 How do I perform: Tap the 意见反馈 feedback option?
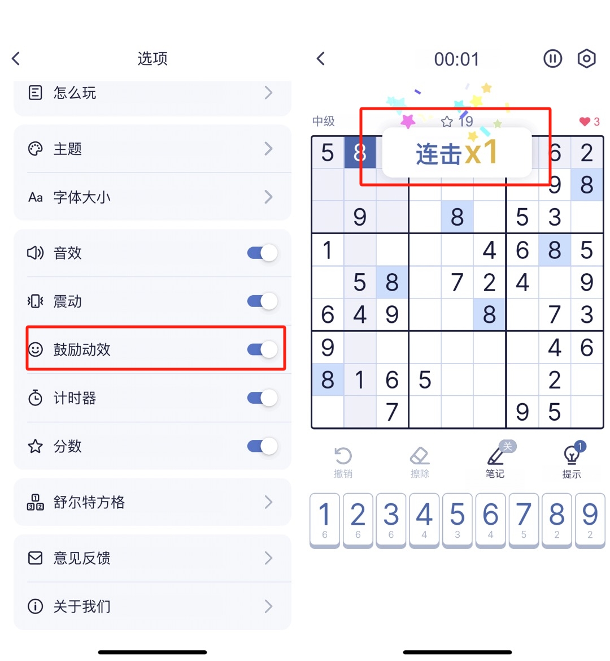point(152,559)
